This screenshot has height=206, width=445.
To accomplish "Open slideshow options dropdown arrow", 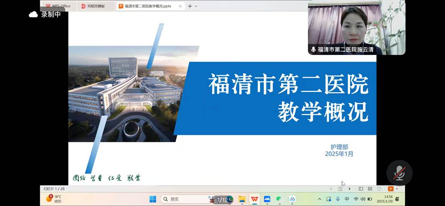I will (397, 189).
